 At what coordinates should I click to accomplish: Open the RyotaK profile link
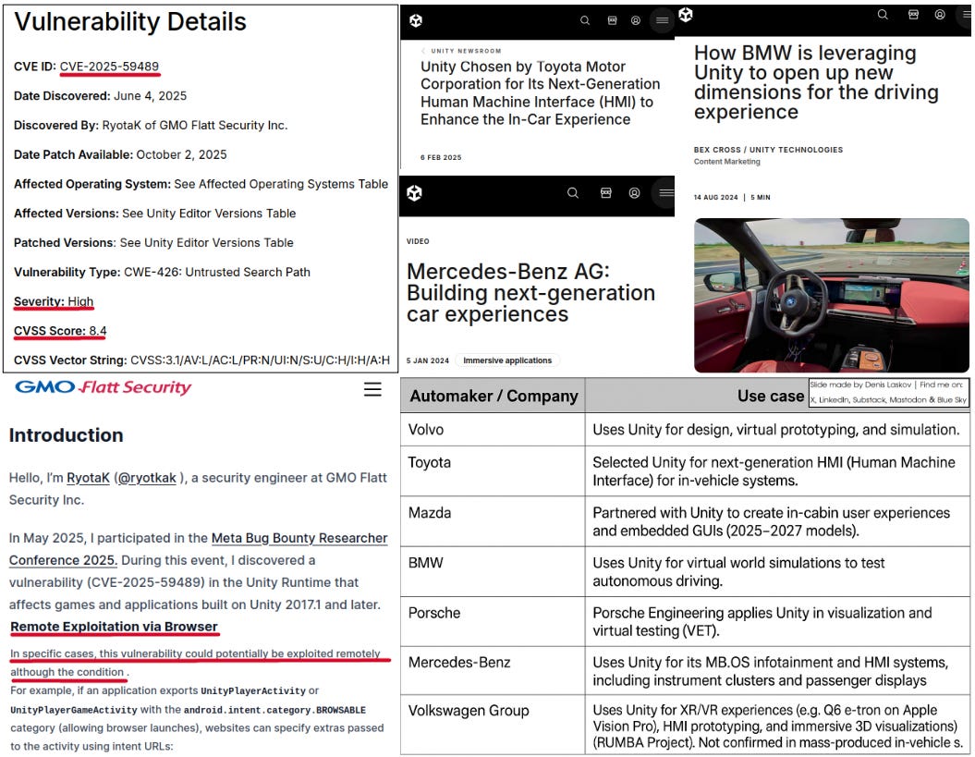pos(88,478)
